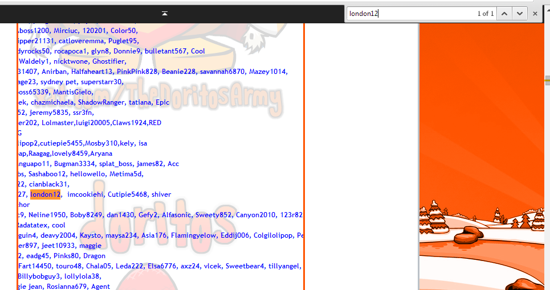550x290 pixels.
Task: Click the match marker on the vertical scrollbar
Action: tap(547, 81)
